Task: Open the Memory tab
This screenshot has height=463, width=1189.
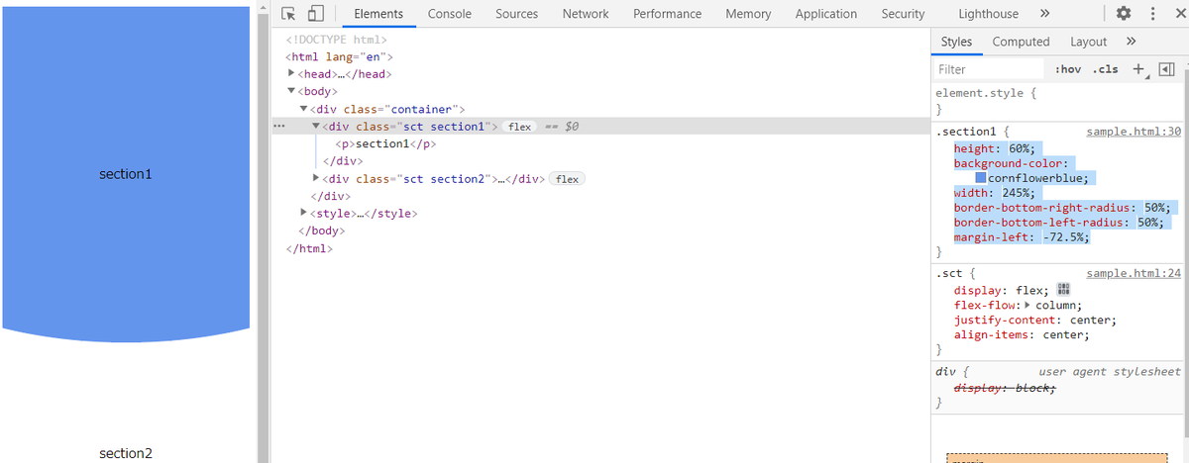Action: pyautogui.click(x=748, y=14)
